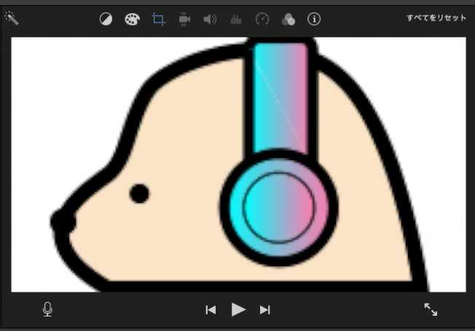Open the video stabilization camera icon
This screenshot has width=475, height=331.
(x=184, y=20)
